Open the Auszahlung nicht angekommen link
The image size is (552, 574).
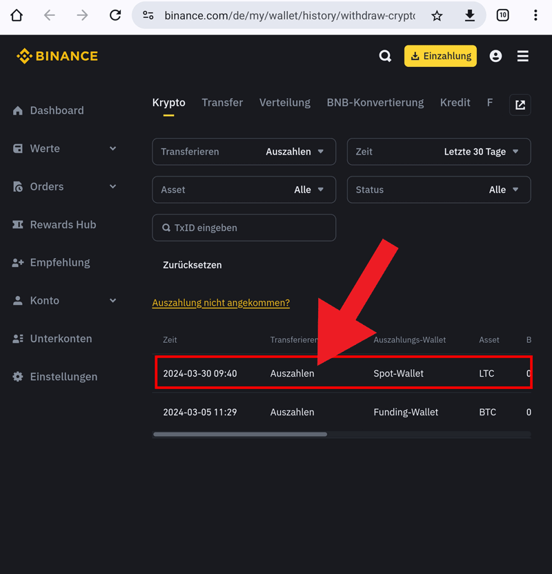pos(221,302)
